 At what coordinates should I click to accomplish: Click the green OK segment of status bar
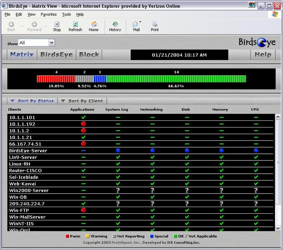[176, 79]
